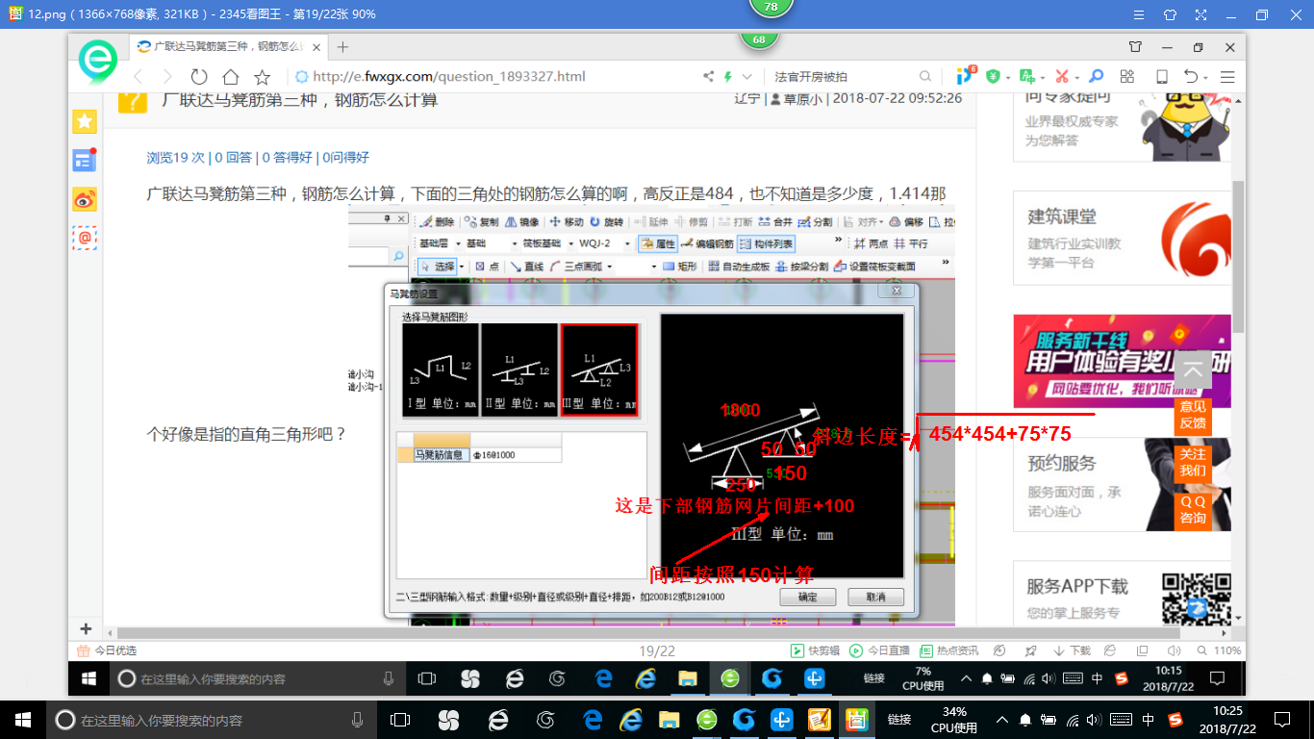Click the skin shirt icon in 2345看图王 title bar
The width and height of the screenshot is (1314, 739).
[1170, 14]
